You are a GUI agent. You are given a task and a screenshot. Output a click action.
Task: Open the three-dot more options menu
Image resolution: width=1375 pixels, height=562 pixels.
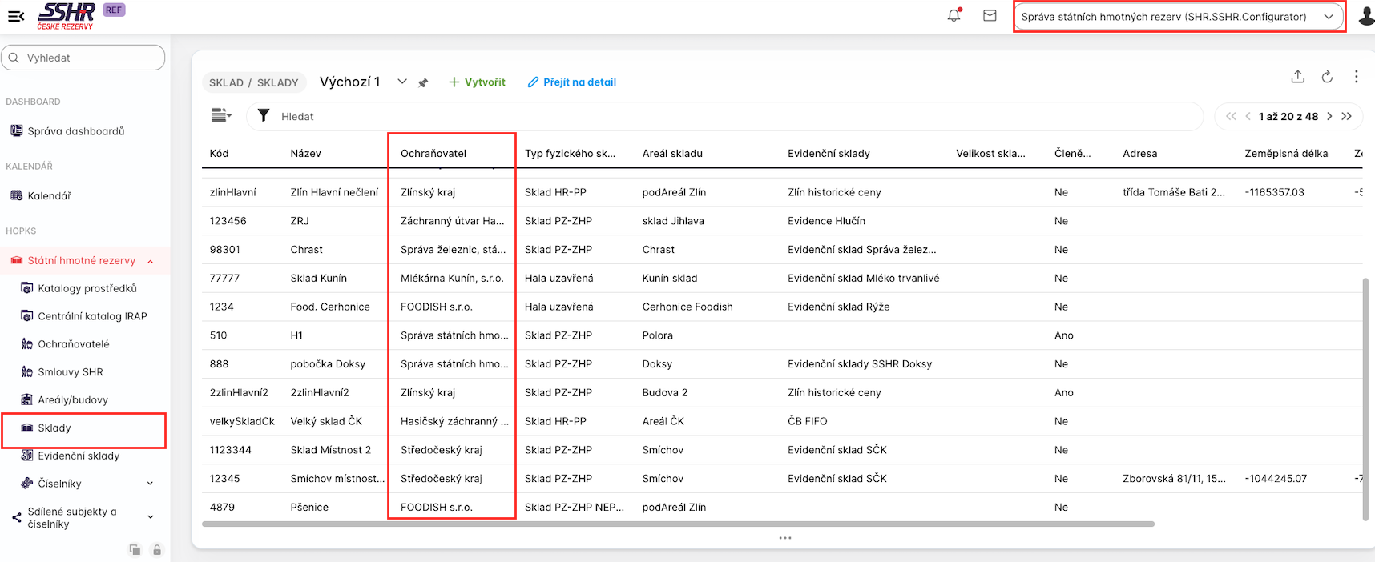(x=1356, y=77)
